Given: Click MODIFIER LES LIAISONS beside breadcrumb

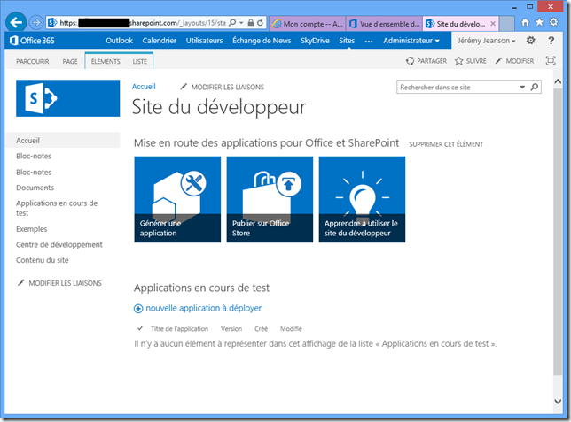Looking at the screenshot, I should tap(223, 87).
